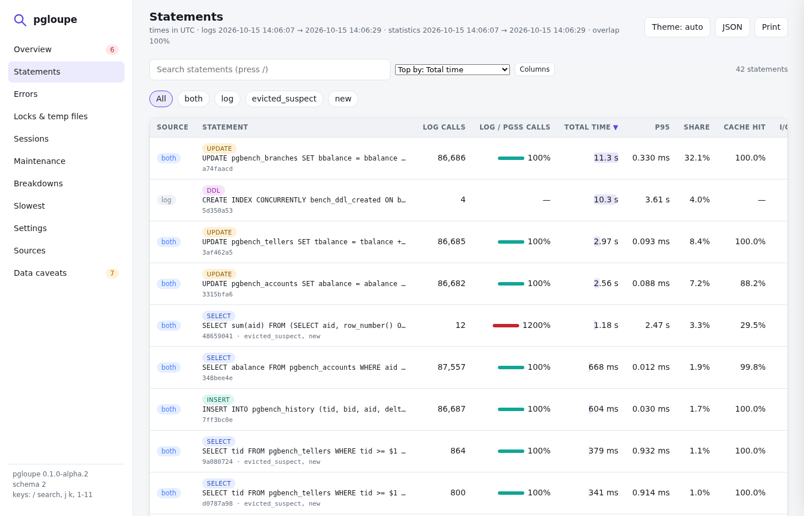The image size is (804, 516).
Task: Click the pgloupe magnifier logo icon
Action: click(x=20, y=20)
